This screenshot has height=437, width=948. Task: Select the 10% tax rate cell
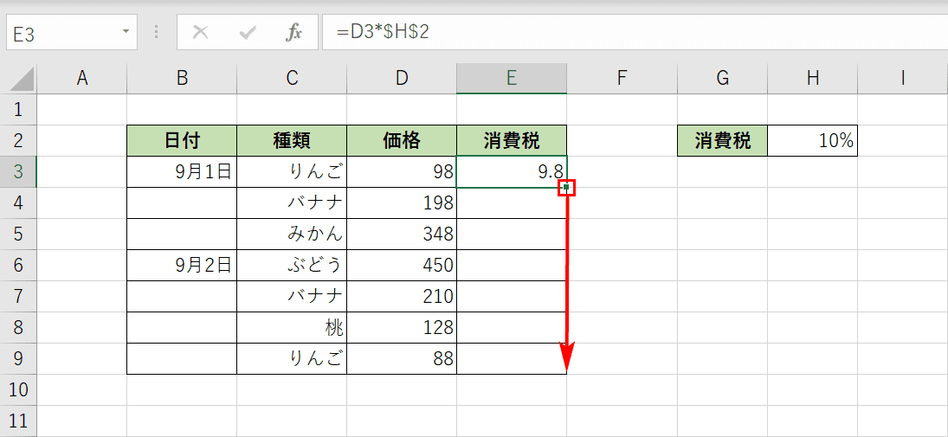(x=813, y=141)
